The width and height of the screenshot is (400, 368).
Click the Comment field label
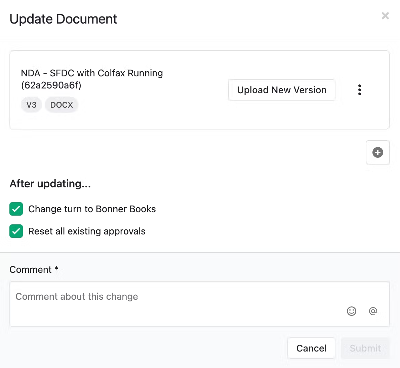click(x=31, y=269)
